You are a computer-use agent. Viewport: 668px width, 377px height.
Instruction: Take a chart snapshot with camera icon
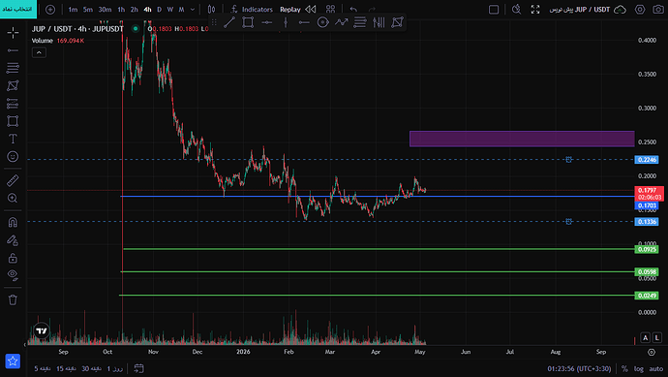[658, 10]
